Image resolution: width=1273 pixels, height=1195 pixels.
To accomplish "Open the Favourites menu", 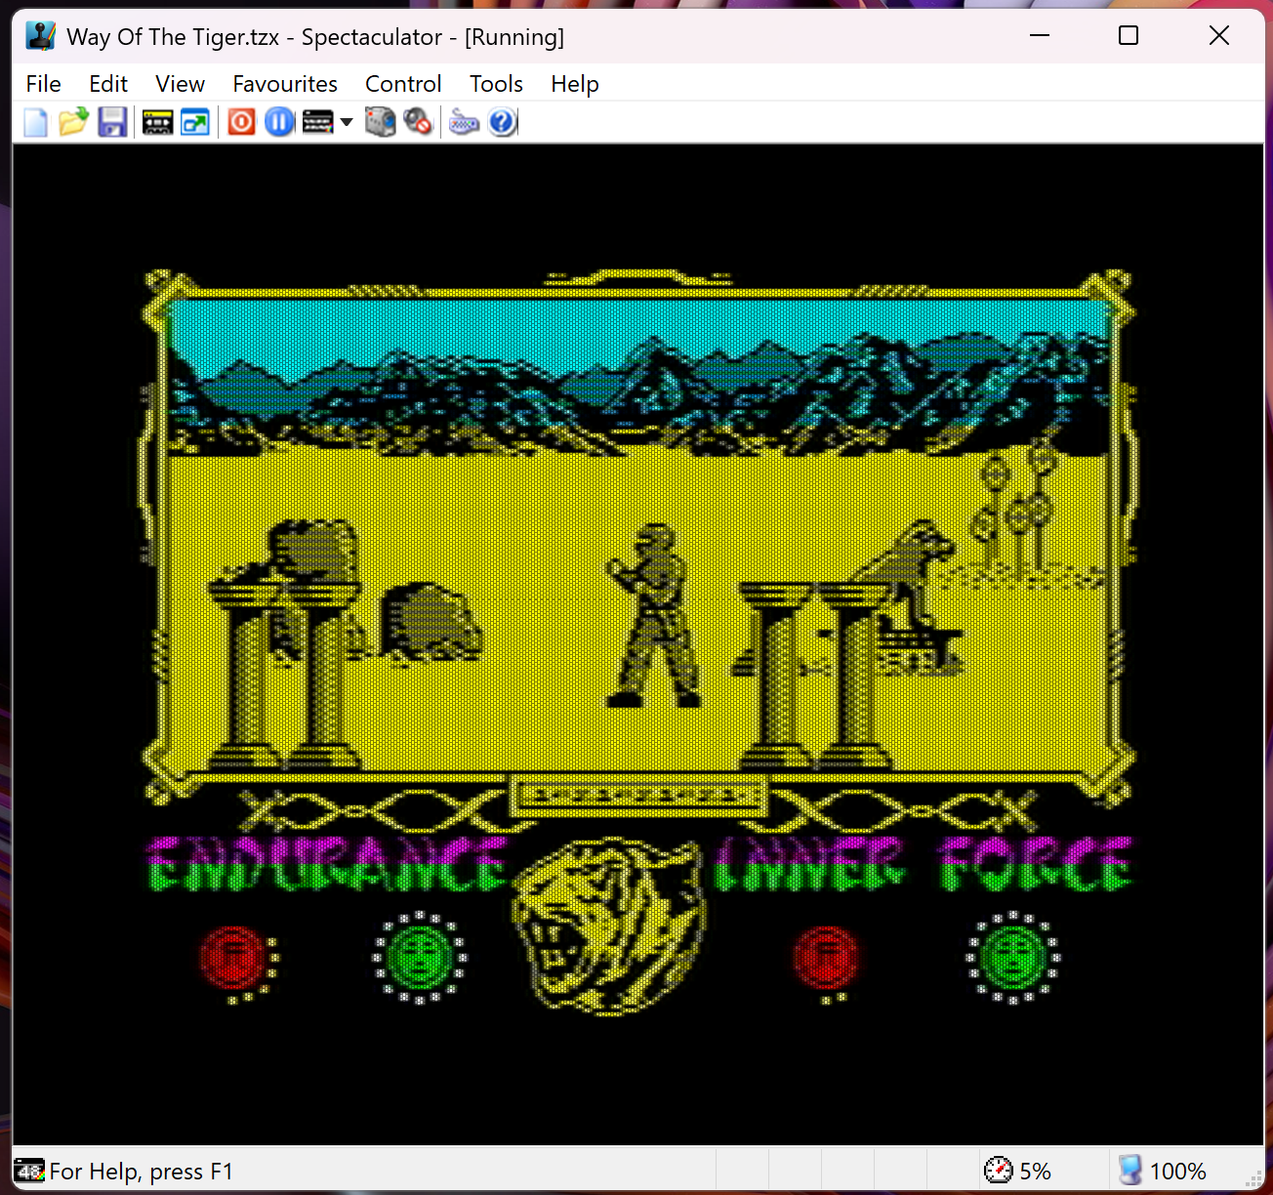I will coord(284,84).
